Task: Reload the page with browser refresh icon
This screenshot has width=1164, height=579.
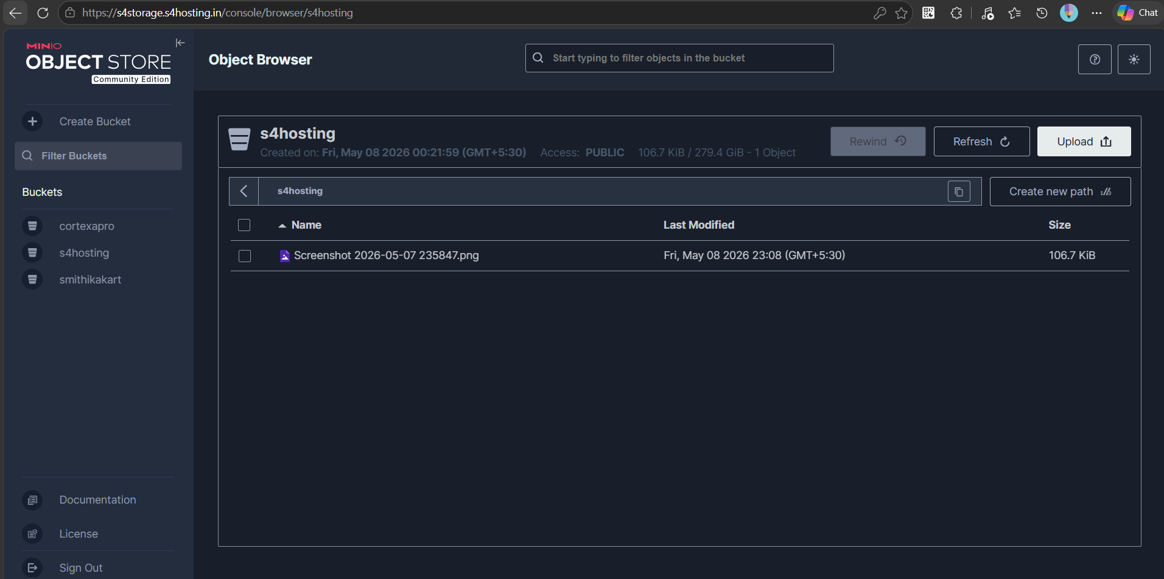Action: (x=43, y=13)
